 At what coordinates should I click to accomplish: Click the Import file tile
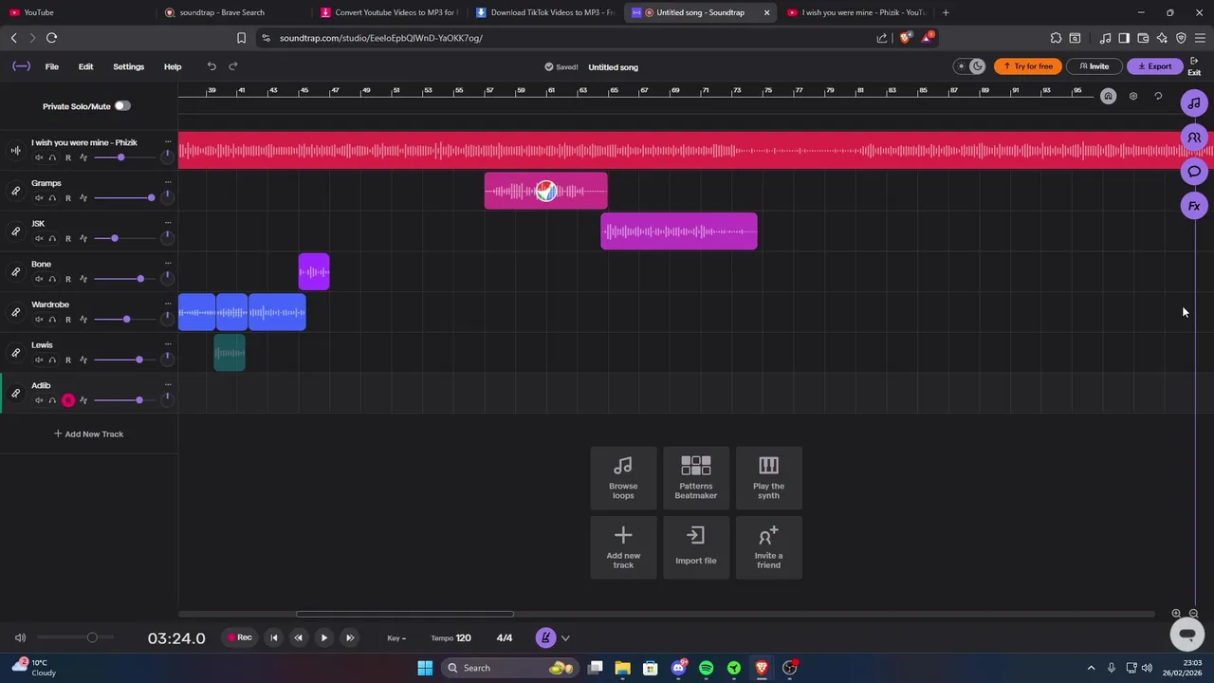pyautogui.click(x=695, y=547)
